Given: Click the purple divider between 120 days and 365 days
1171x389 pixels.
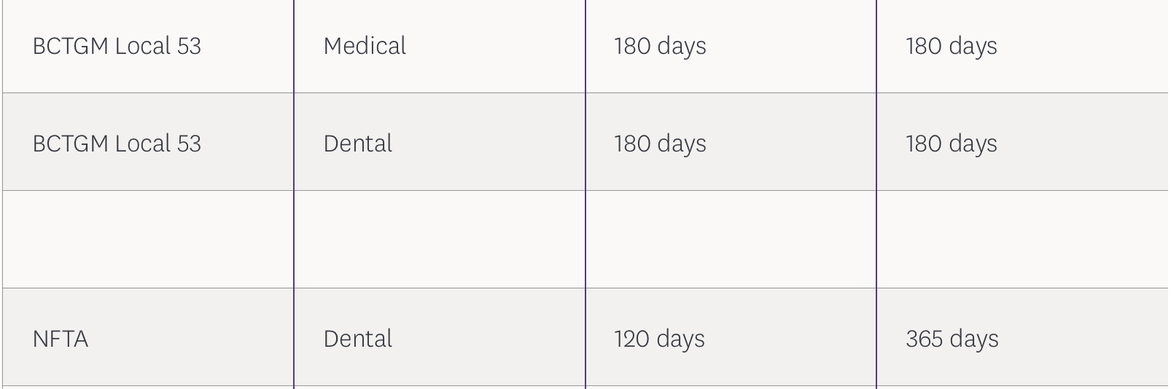Looking at the screenshot, I should (x=876, y=339).
